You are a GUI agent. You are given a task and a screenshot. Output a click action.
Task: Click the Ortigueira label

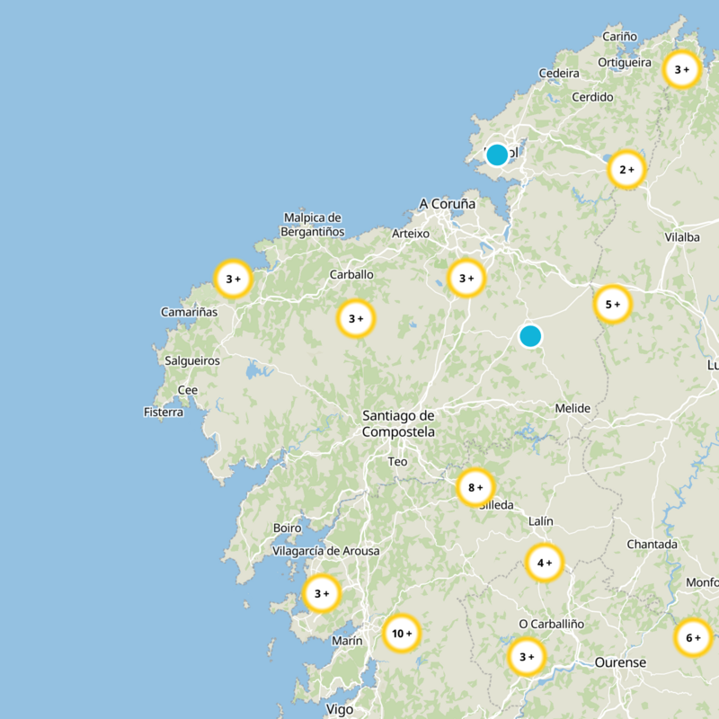point(624,62)
